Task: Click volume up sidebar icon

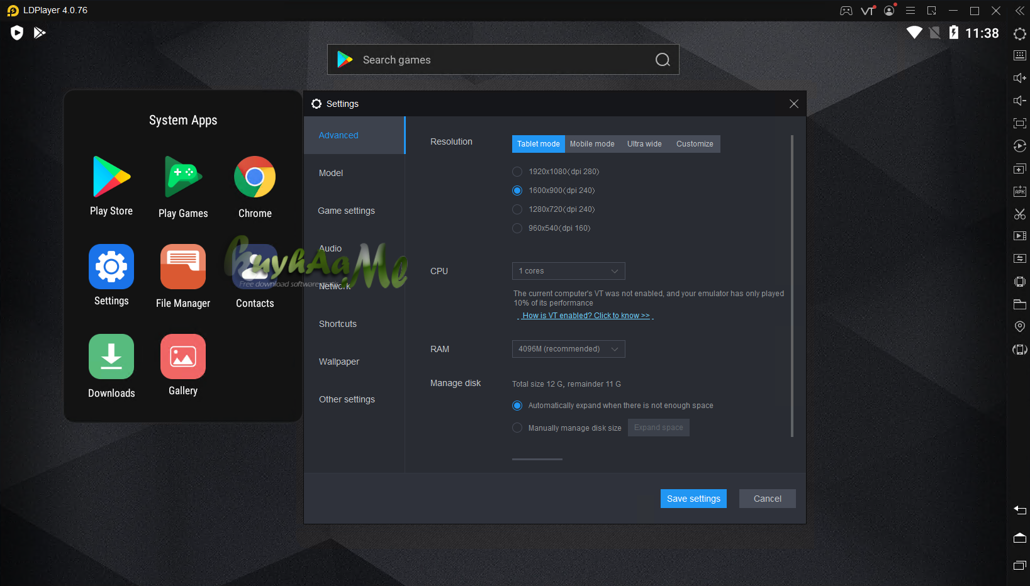Action: 1020,78
